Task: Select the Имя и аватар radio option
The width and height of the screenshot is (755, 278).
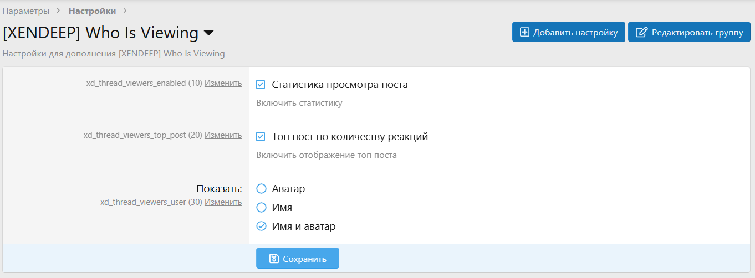Action: pyautogui.click(x=262, y=226)
